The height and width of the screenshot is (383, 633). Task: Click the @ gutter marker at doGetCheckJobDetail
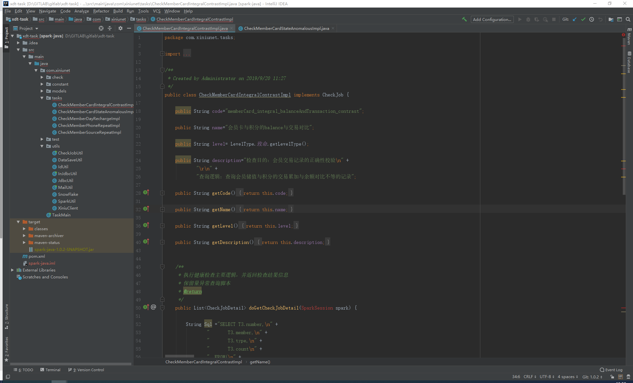(x=153, y=307)
